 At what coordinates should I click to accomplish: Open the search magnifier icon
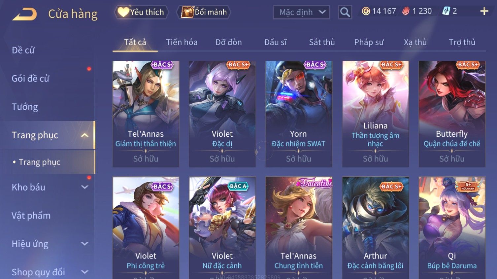coord(345,12)
